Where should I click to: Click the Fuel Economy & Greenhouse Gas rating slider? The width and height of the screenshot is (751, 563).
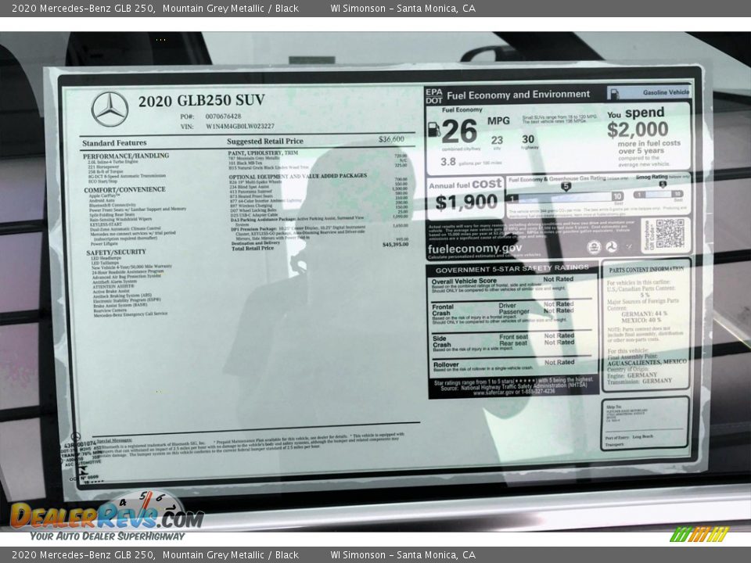coord(563,197)
